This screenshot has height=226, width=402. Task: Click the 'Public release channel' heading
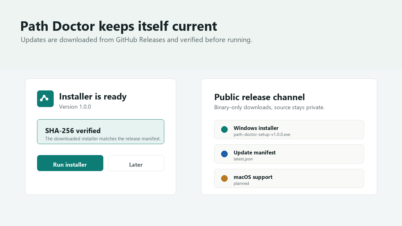(x=259, y=97)
